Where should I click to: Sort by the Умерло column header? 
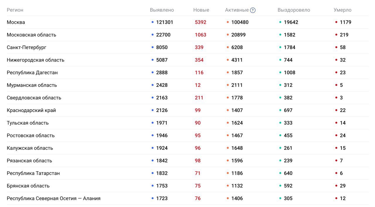pyautogui.click(x=342, y=10)
